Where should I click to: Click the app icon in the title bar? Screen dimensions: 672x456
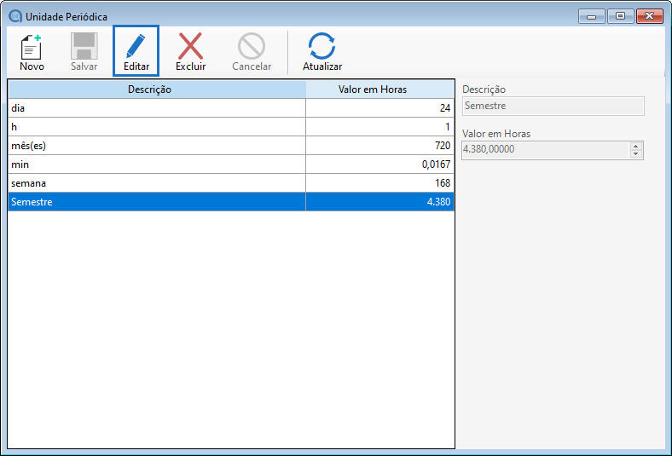pyautogui.click(x=14, y=16)
